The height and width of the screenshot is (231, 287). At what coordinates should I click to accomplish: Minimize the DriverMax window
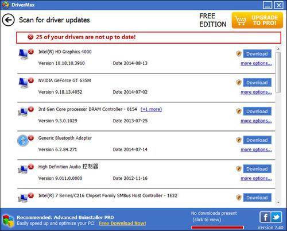click(x=267, y=5)
